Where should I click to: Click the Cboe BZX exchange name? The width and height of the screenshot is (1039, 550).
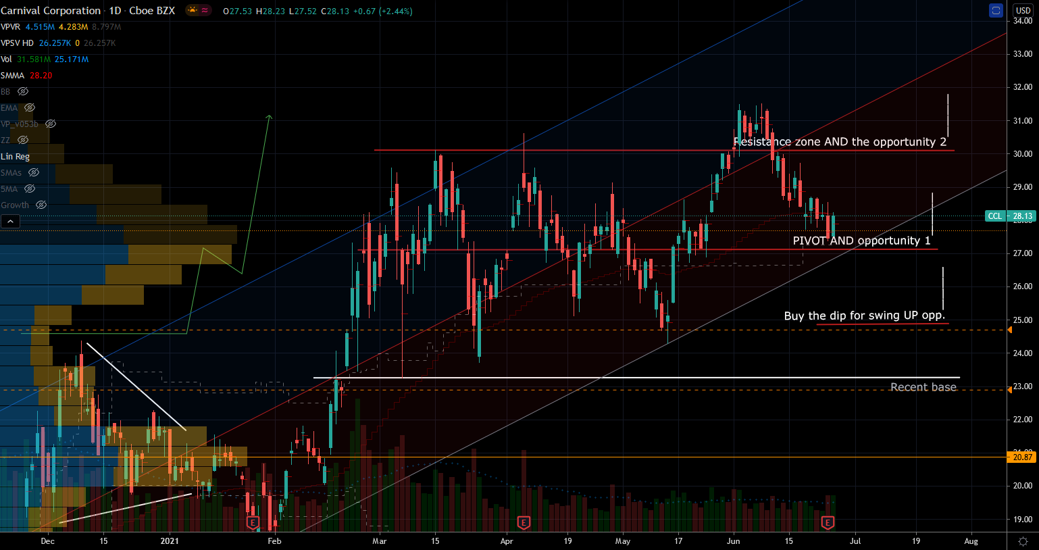(153, 10)
